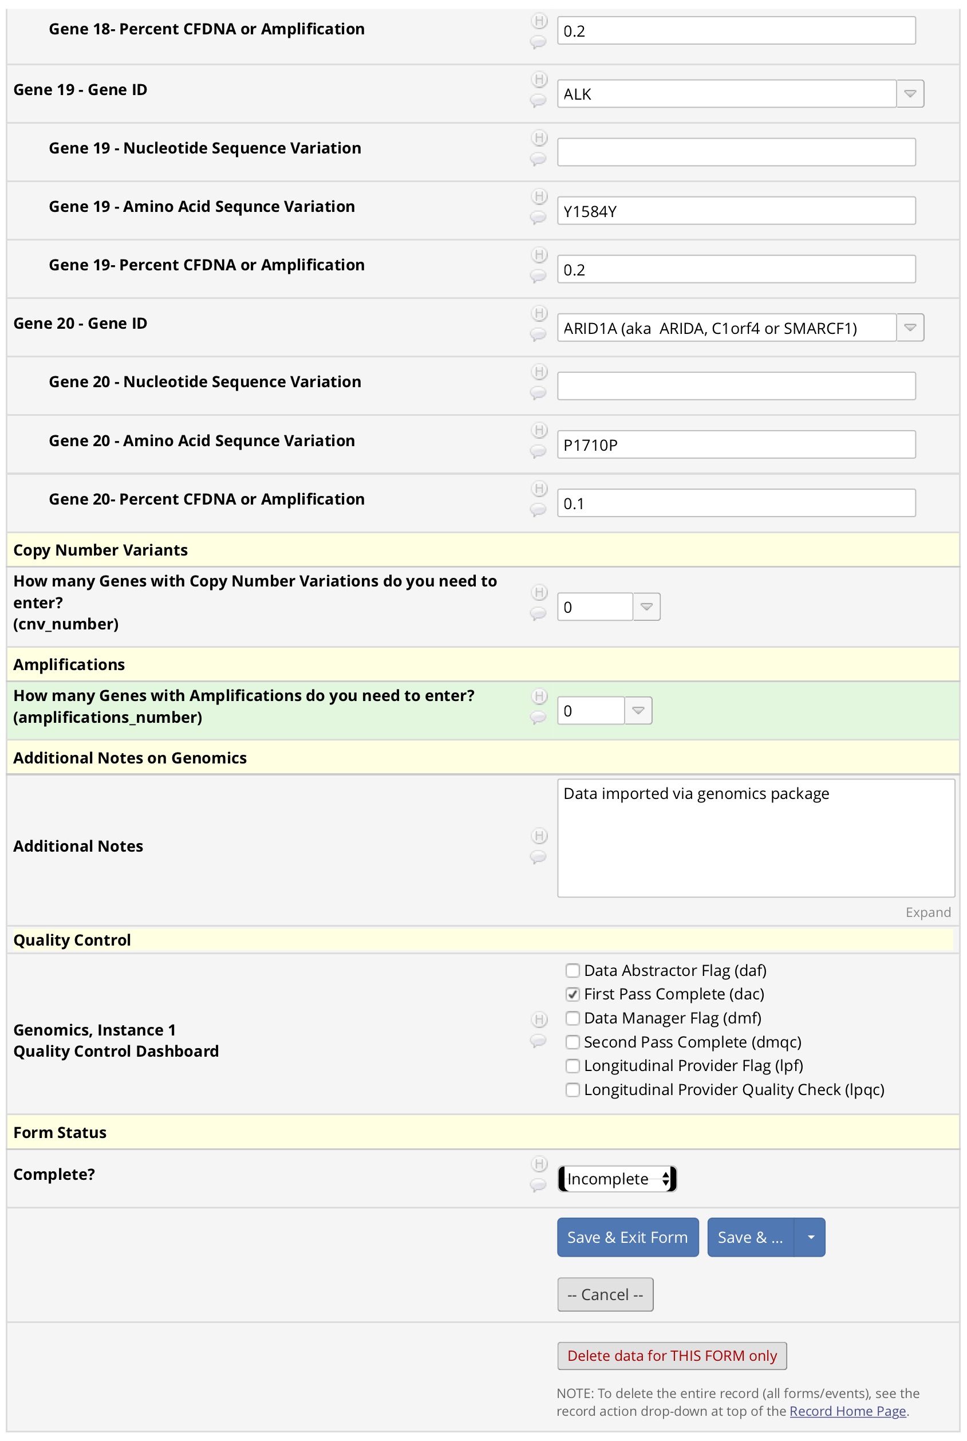View history for Gene 19 Amino Acid Variation
This screenshot has width=967, height=1441.
point(539,196)
